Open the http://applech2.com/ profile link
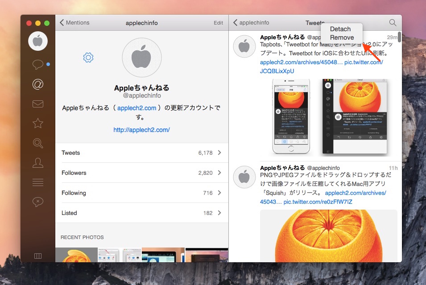Image resolution: width=426 pixels, height=285 pixels. coord(141,130)
